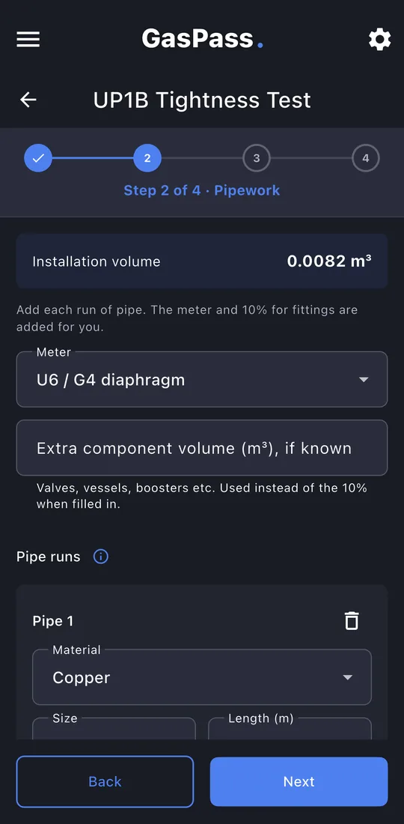Jump to step 4 in the stepper
The image size is (404, 824).
coord(366,158)
